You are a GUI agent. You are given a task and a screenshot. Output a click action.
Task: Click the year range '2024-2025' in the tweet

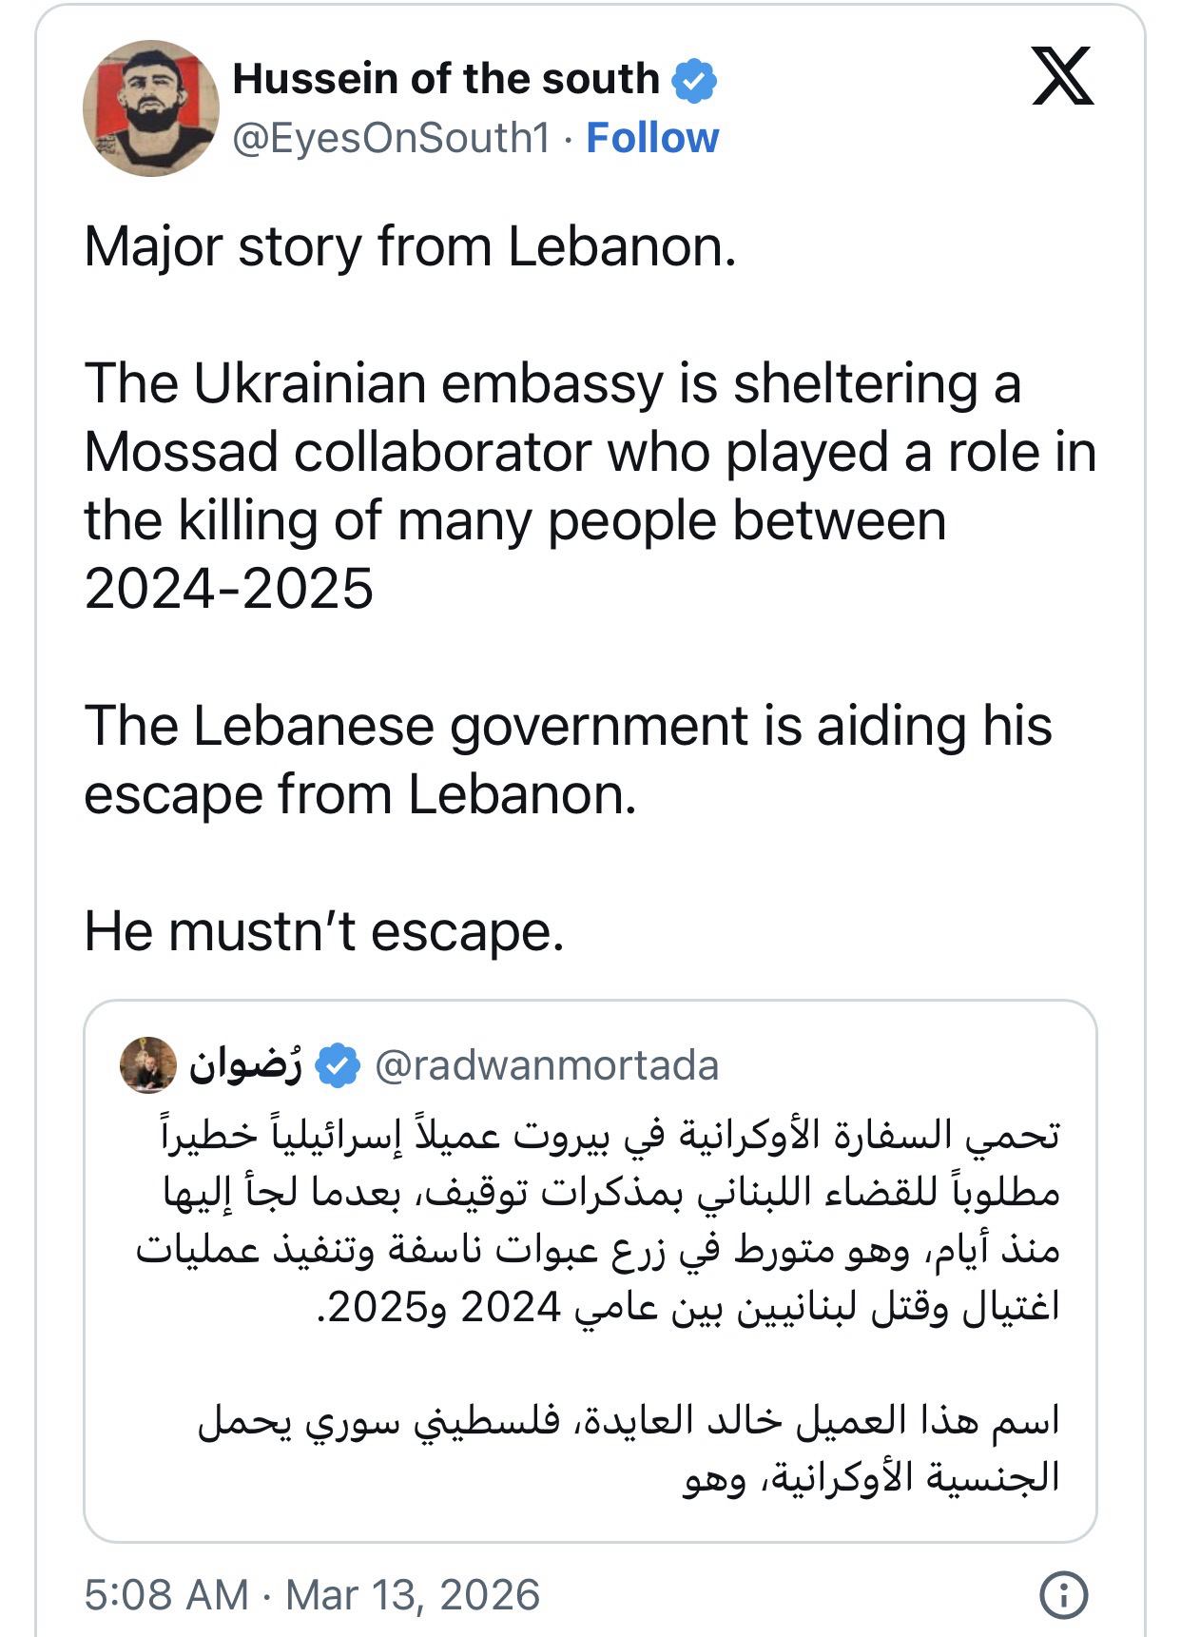(229, 589)
